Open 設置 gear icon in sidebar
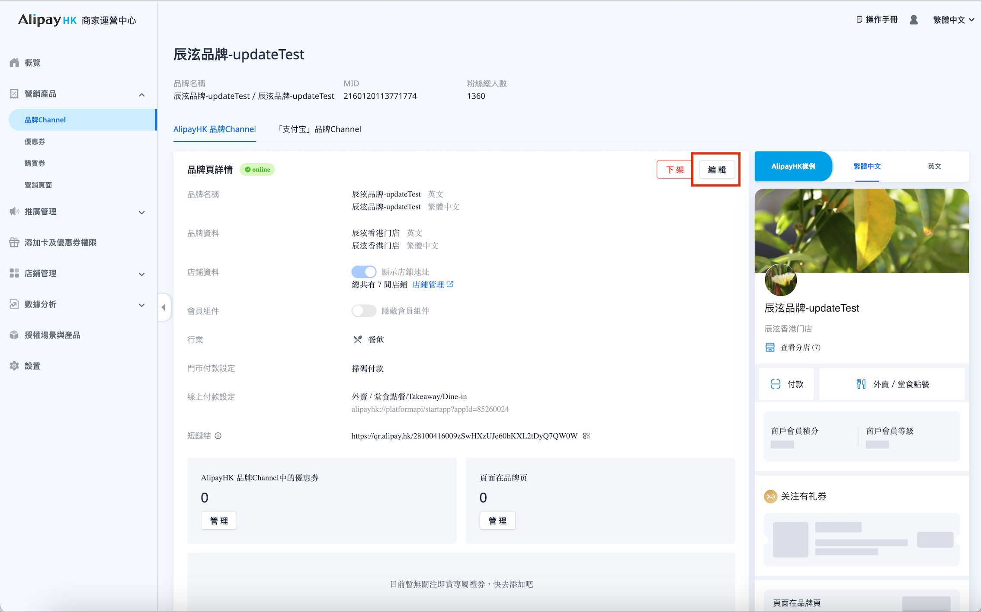The image size is (981, 612). pyautogui.click(x=14, y=366)
